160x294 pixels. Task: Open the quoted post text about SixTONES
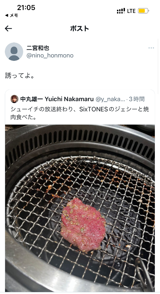pos(80,113)
